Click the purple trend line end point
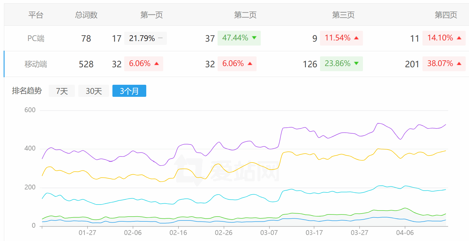 [446, 124]
